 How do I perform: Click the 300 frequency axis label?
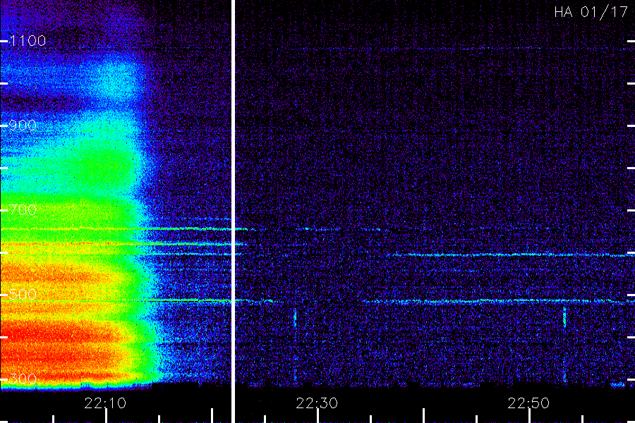coord(23,379)
